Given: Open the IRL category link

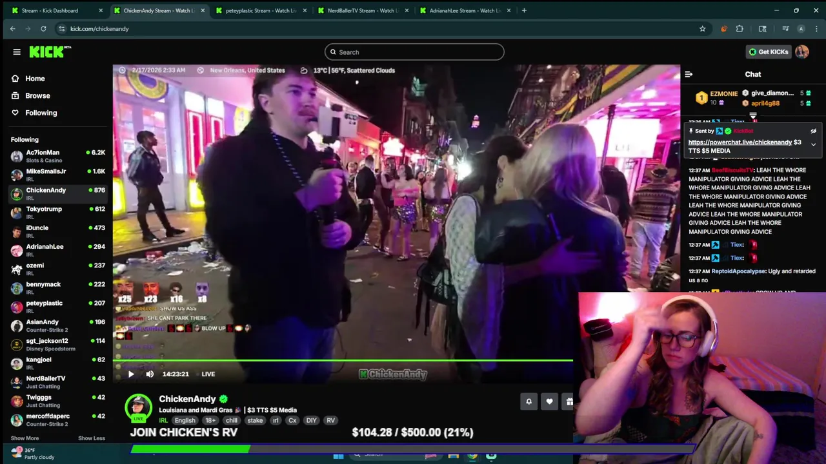Looking at the screenshot, I should click(163, 420).
